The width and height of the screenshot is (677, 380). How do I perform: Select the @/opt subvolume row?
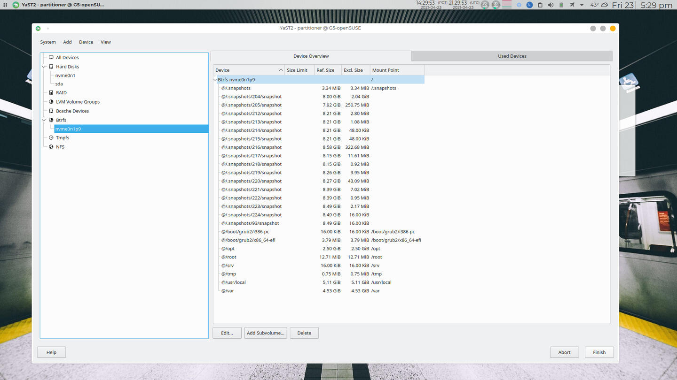point(319,249)
